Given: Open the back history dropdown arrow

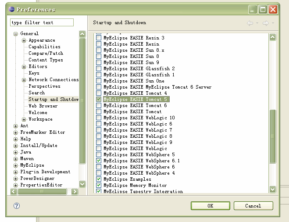Looking at the screenshot, I should pos(257,23).
